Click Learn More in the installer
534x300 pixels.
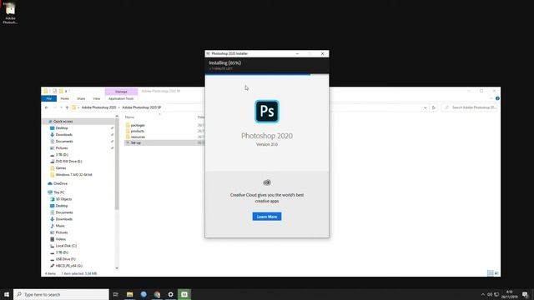267,217
